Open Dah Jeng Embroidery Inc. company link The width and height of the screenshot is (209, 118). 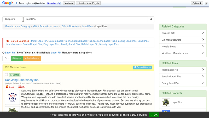pos(22,80)
